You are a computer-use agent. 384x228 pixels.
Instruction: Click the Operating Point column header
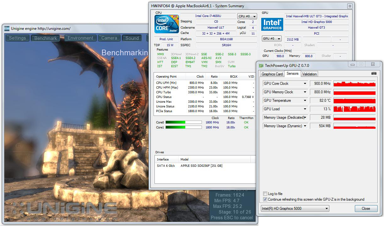(170, 77)
